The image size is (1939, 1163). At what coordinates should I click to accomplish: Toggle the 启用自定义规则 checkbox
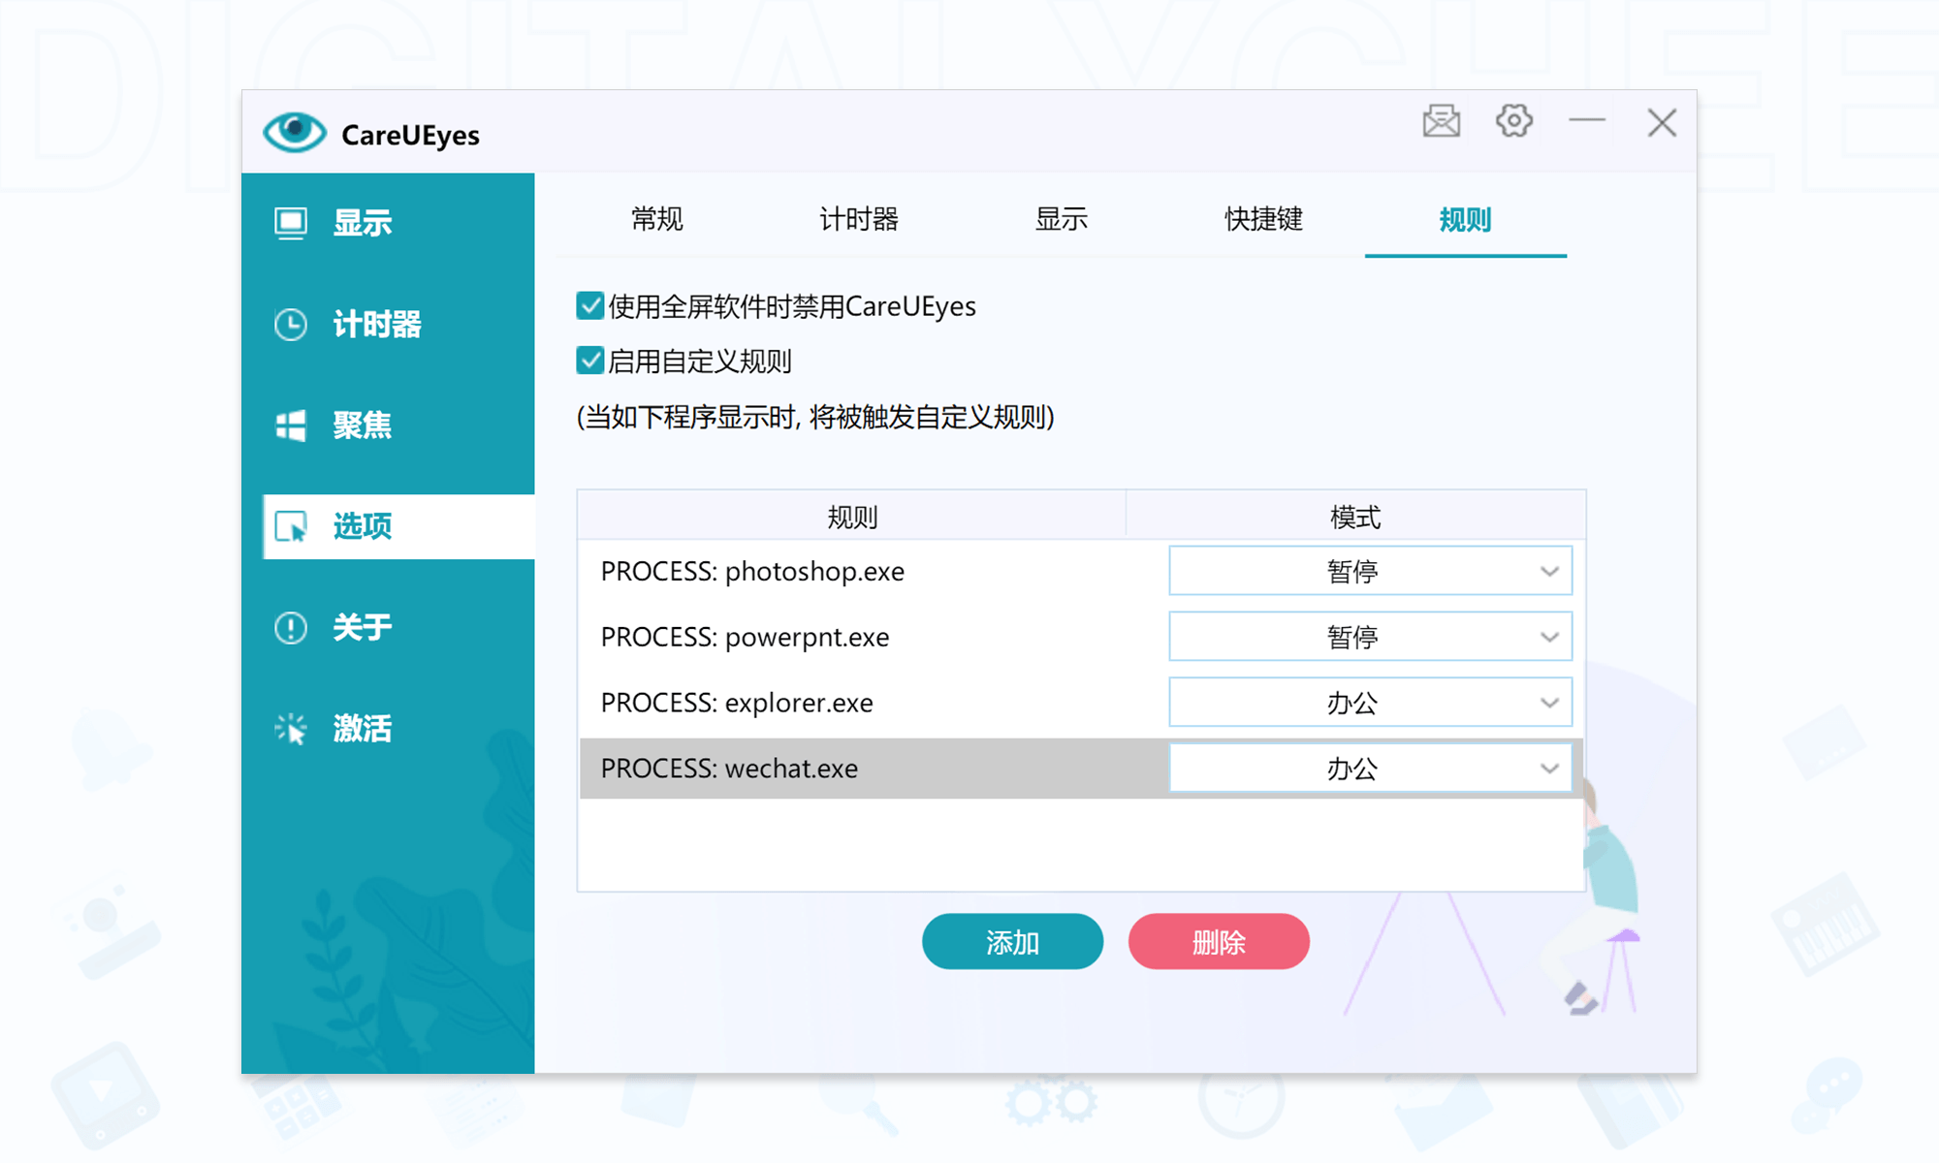[589, 361]
